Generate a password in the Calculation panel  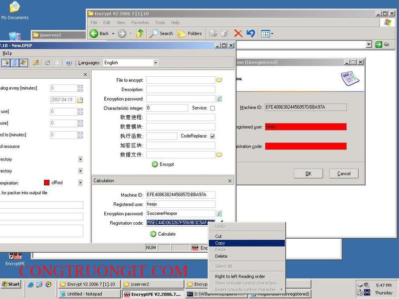(x=219, y=214)
